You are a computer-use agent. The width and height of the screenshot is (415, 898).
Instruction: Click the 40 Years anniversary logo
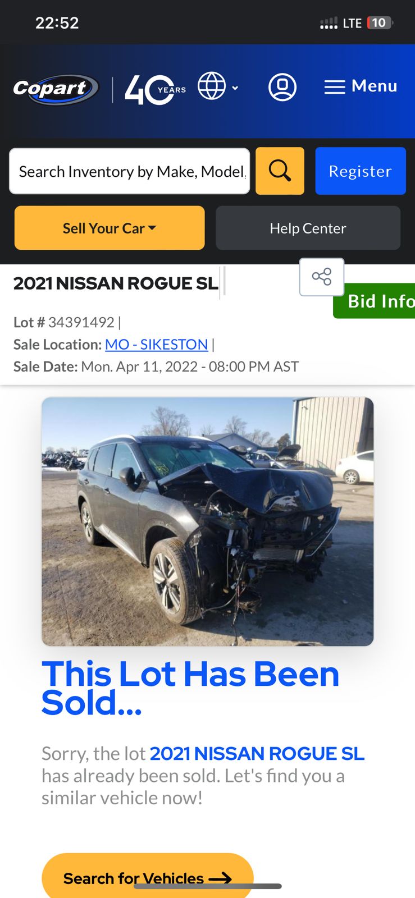155,90
